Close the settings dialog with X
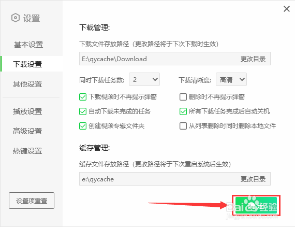The width and height of the screenshot is (295, 227). pyautogui.click(x=287, y=9)
